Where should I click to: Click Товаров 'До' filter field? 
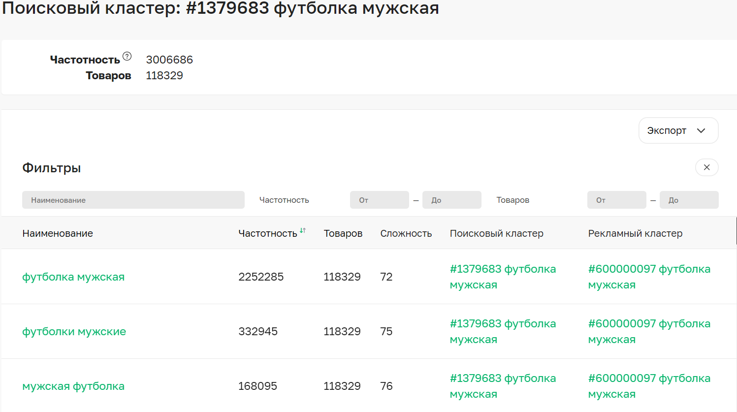689,200
